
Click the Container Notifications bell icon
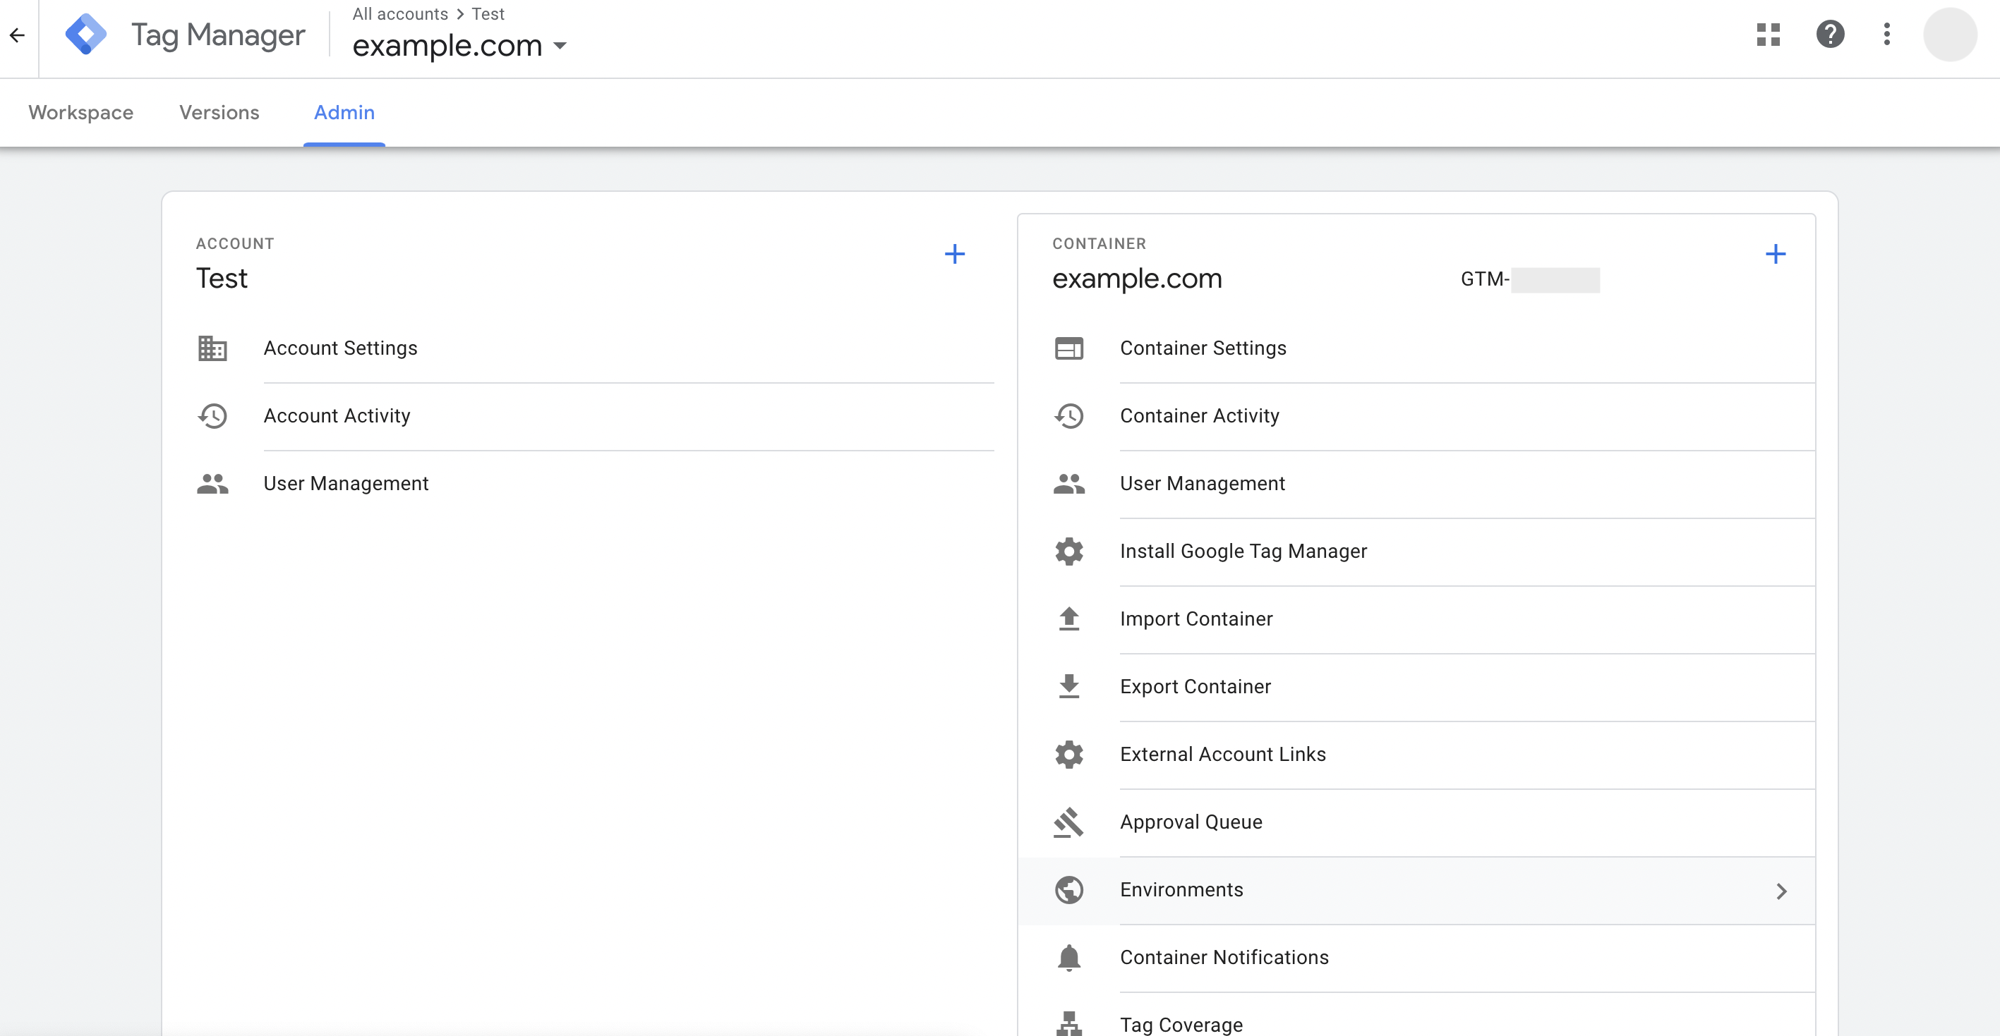[1068, 958]
